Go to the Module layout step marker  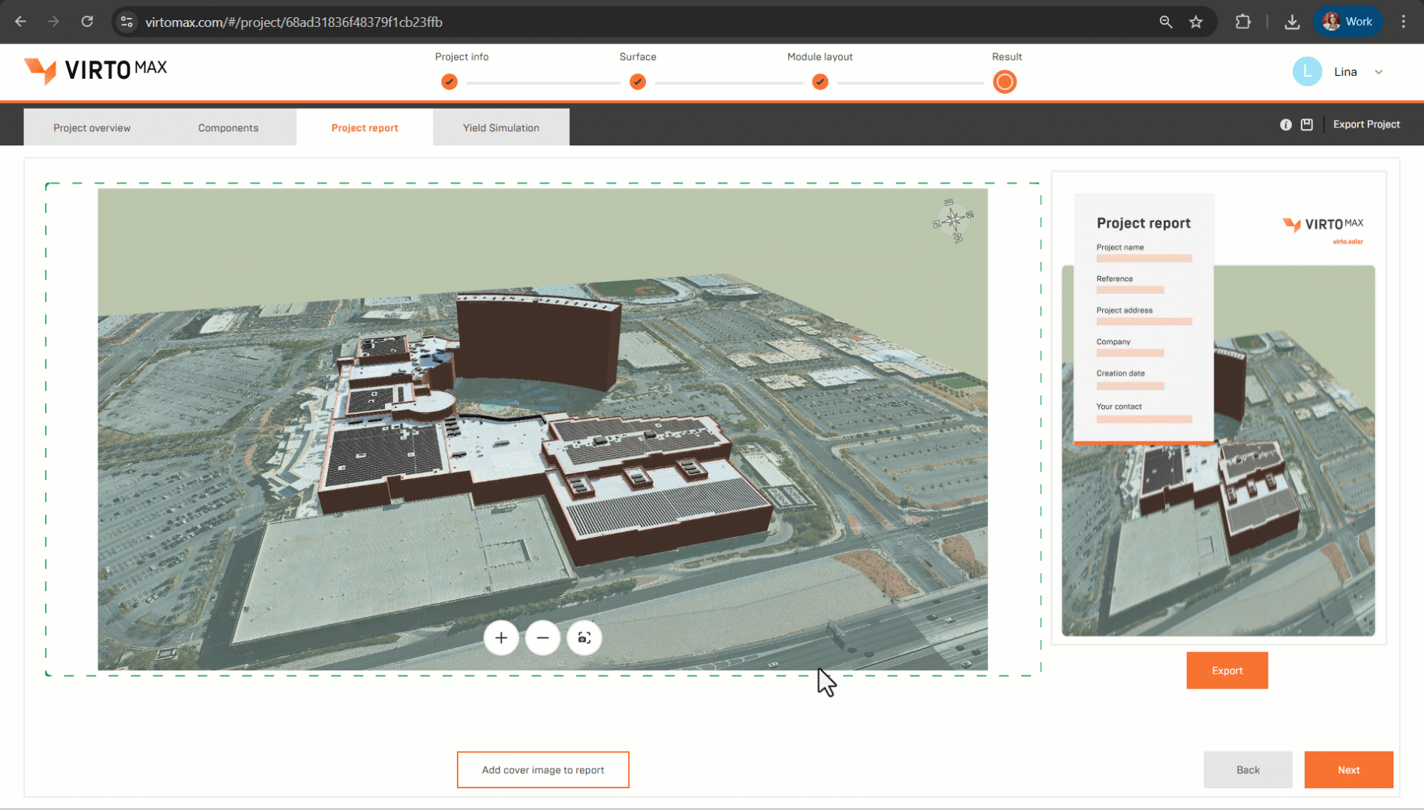coord(819,82)
